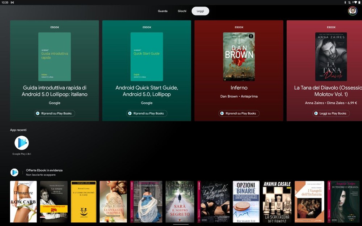The height and width of the screenshot is (226, 362).
Task: Click the Offerte Ebook in evidenza heading
Action: coord(44,170)
